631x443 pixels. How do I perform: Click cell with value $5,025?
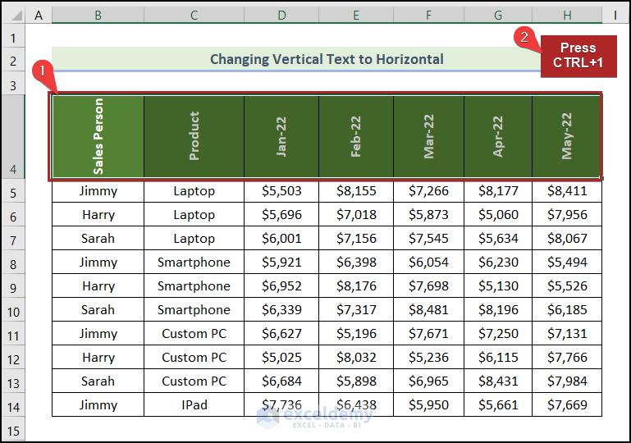pos(281,357)
